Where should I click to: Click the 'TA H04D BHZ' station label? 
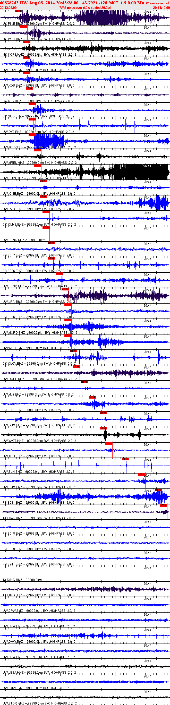point(13,518)
